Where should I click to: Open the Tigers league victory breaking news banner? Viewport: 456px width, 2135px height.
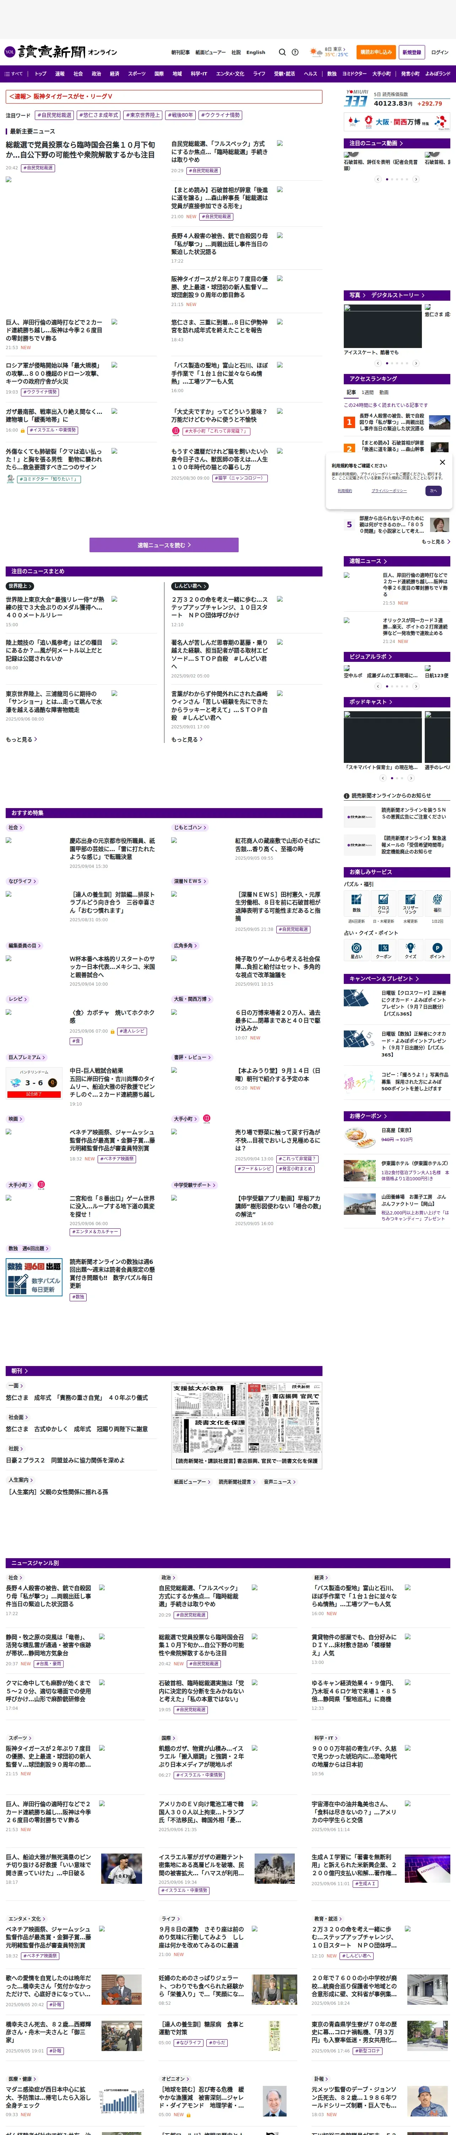coord(164,97)
